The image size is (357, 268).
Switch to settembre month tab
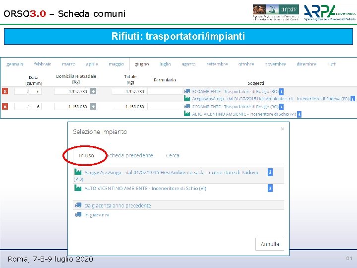tap(217, 64)
